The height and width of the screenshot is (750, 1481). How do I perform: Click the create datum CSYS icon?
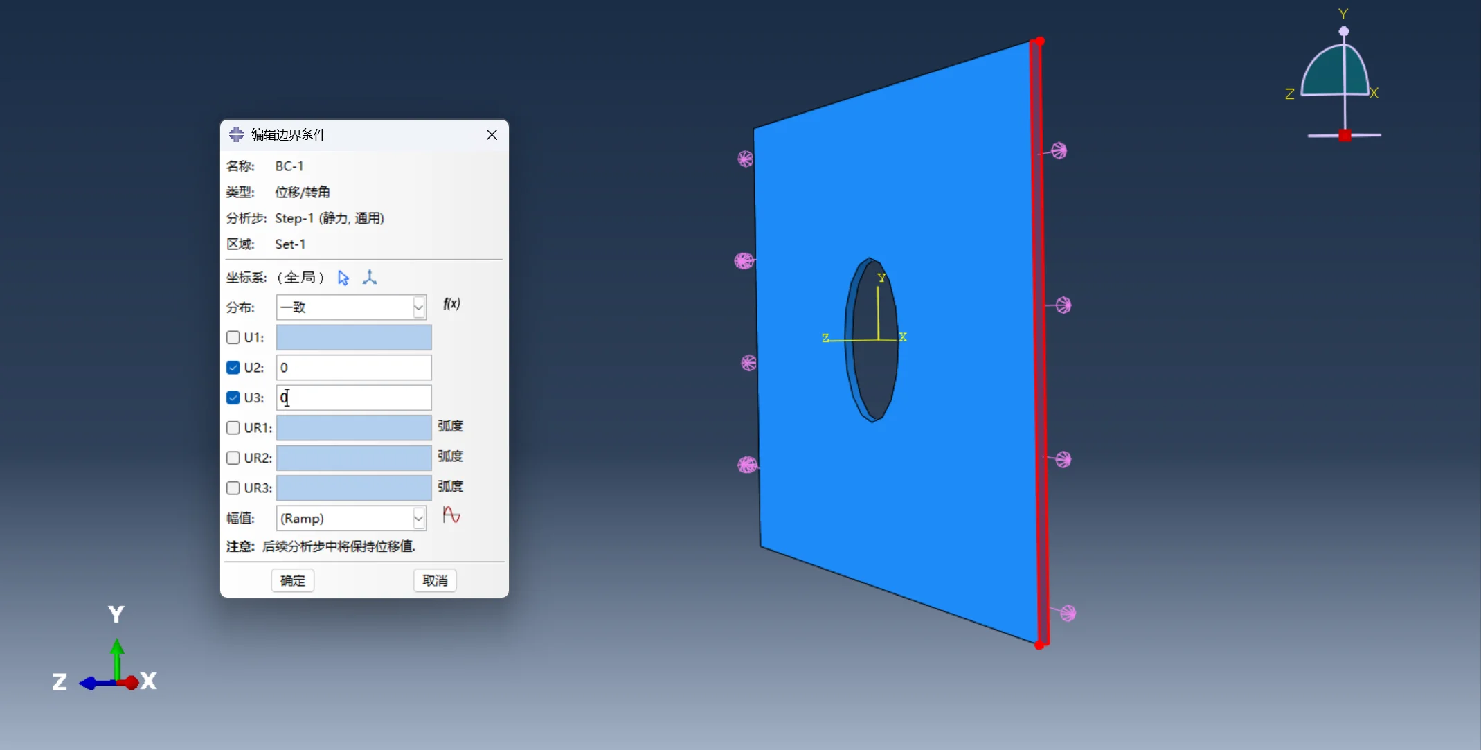[x=370, y=278]
